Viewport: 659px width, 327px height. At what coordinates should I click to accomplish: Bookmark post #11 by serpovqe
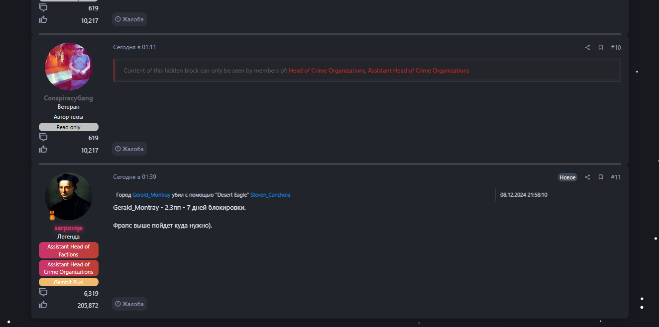pyautogui.click(x=601, y=177)
